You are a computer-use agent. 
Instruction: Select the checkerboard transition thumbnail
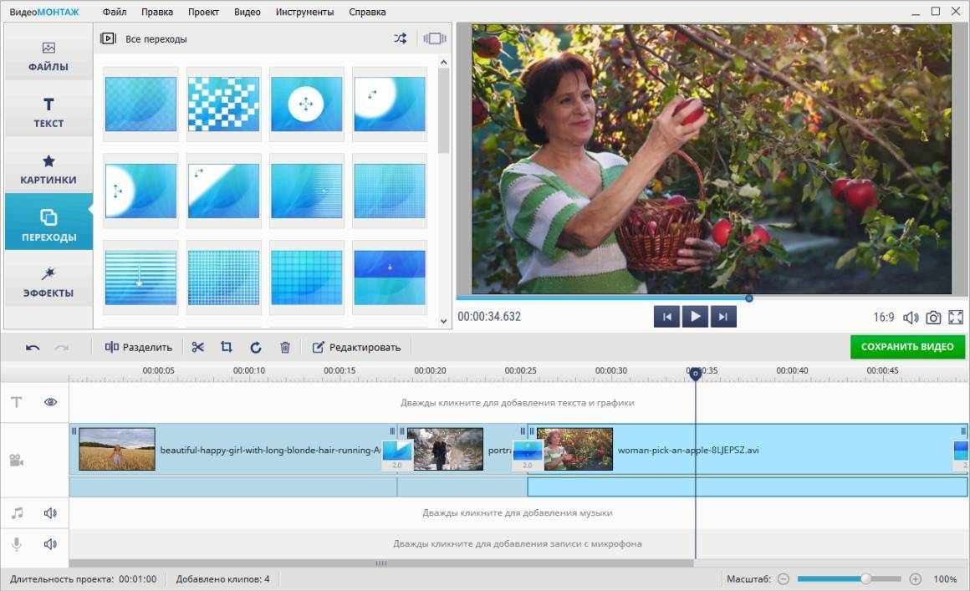click(x=223, y=104)
